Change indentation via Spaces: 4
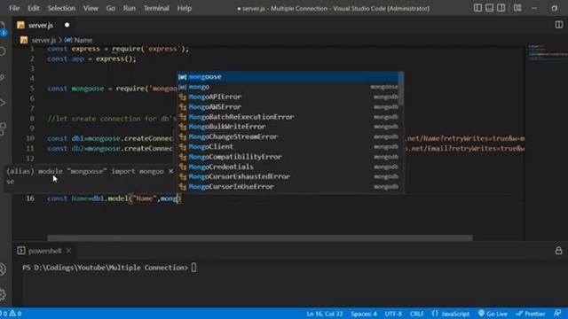The width and height of the screenshot is (568, 319). pos(363,314)
